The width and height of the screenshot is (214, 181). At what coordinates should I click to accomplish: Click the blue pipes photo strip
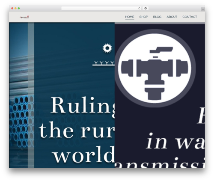(x=18, y=95)
